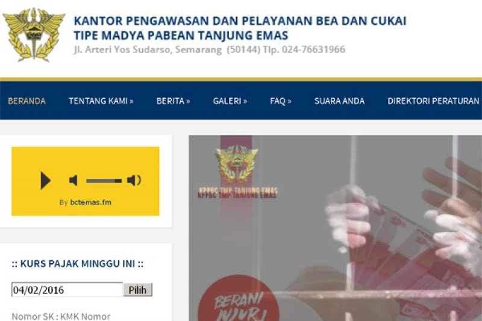Expand the FAQ menu
482x321 pixels.
pyautogui.click(x=281, y=101)
